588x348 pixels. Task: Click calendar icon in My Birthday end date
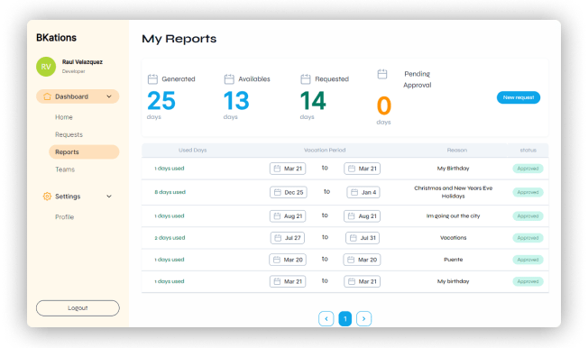pos(352,169)
